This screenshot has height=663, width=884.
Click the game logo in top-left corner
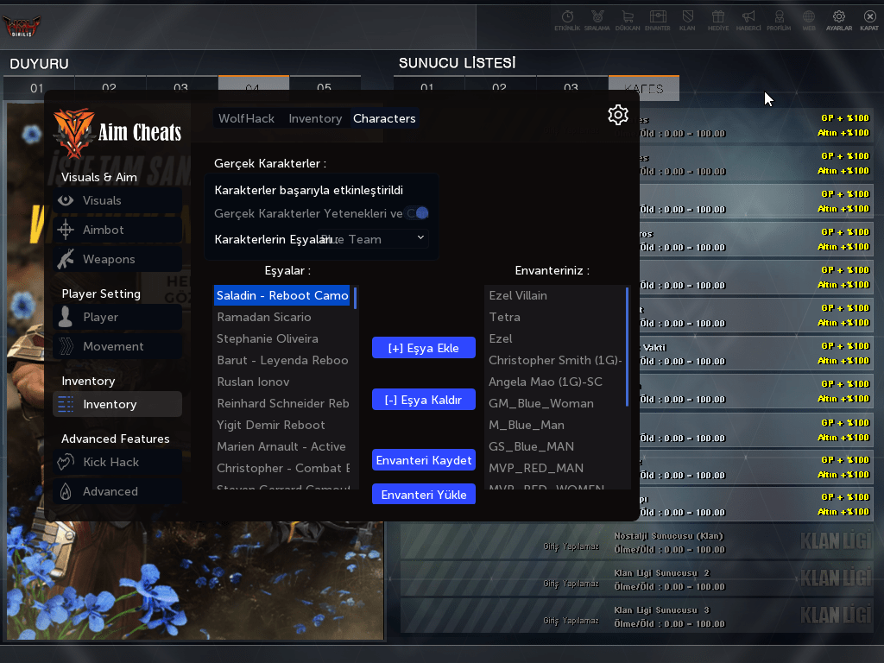pos(22,26)
